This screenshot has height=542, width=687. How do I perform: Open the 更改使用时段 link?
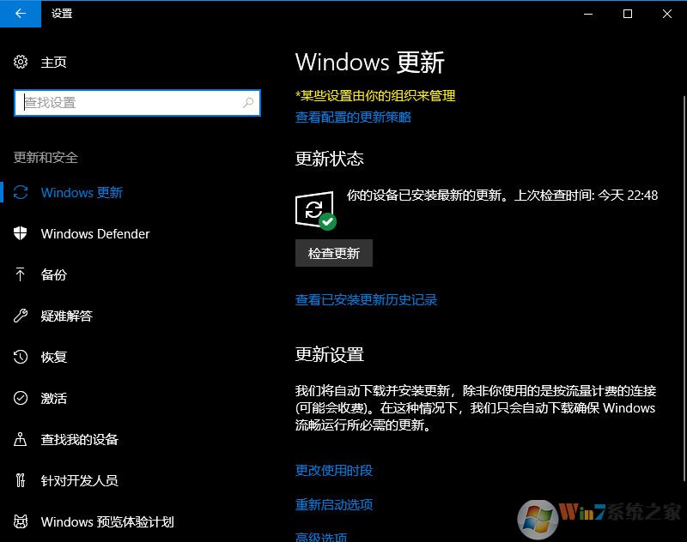[331, 470]
